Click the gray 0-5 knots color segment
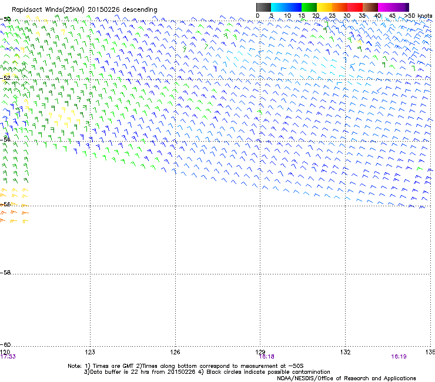 click(263, 7)
